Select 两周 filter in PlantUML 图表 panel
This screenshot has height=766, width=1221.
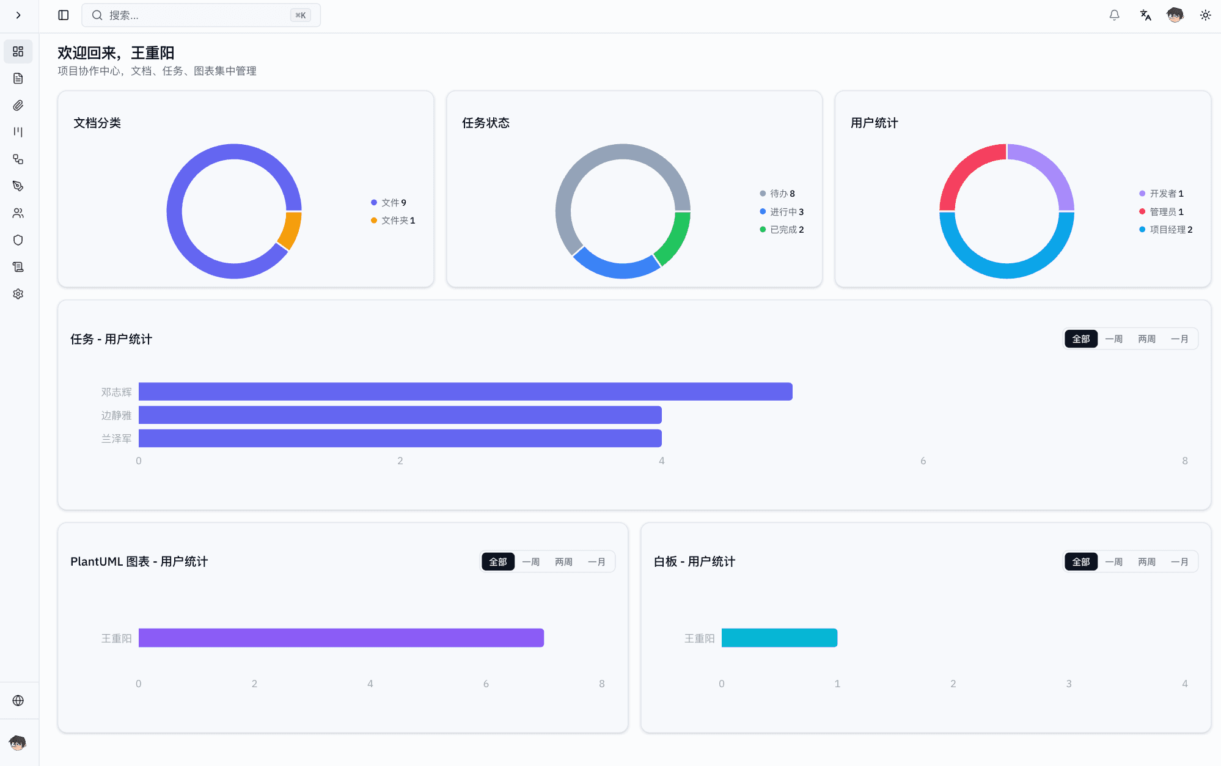click(563, 561)
